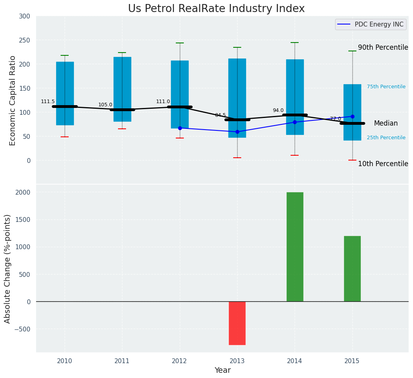The width and height of the screenshot is (413, 378).
Task: Click the Economic Capital Ratio axis label
Action: click(13, 100)
